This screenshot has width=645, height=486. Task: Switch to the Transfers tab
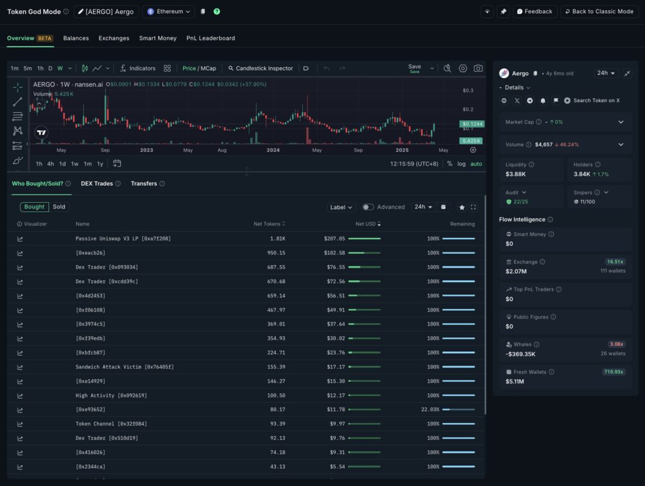[144, 184]
